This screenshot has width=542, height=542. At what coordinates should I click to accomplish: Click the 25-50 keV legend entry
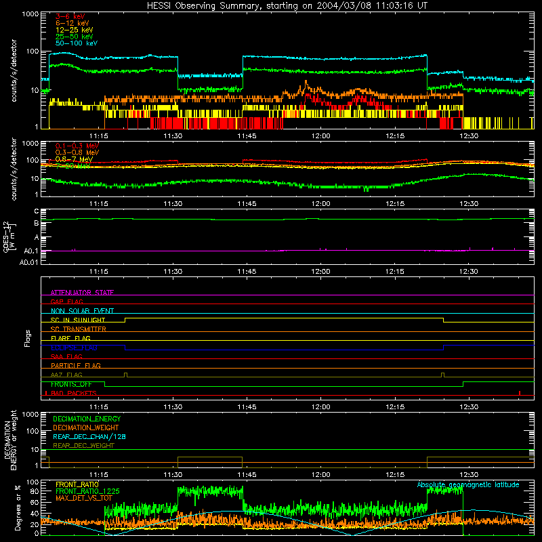(75, 37)
